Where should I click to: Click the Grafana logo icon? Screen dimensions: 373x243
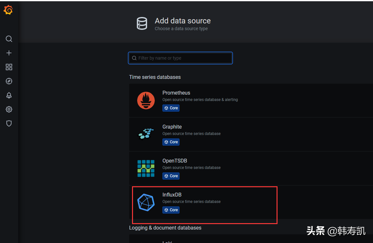tap(8, 10)
